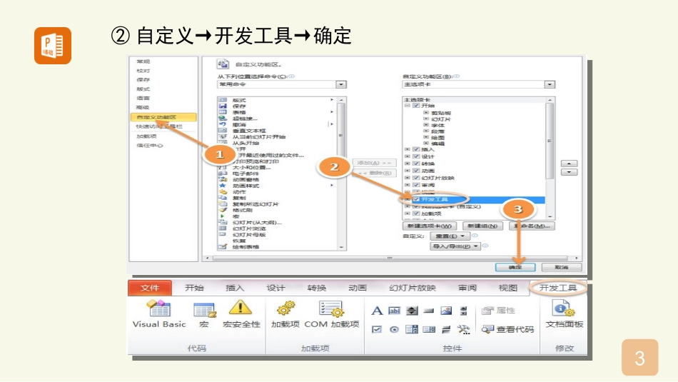Switch to the 文件 ribbon tab
678x382 pixels.
150,288
